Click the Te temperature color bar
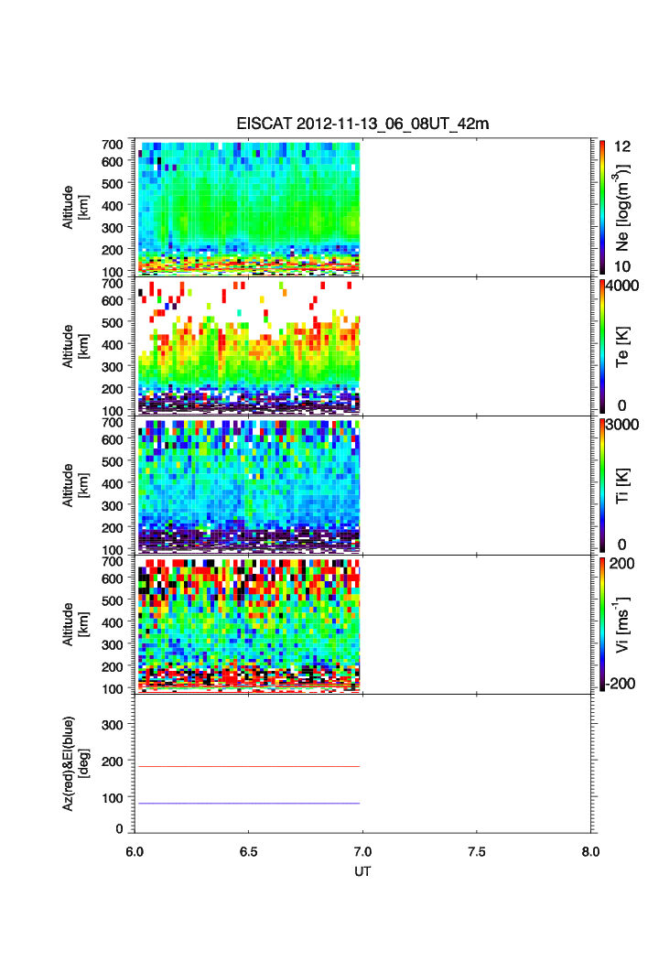This screenshot has width=648, height=972. tap(601, 346)
